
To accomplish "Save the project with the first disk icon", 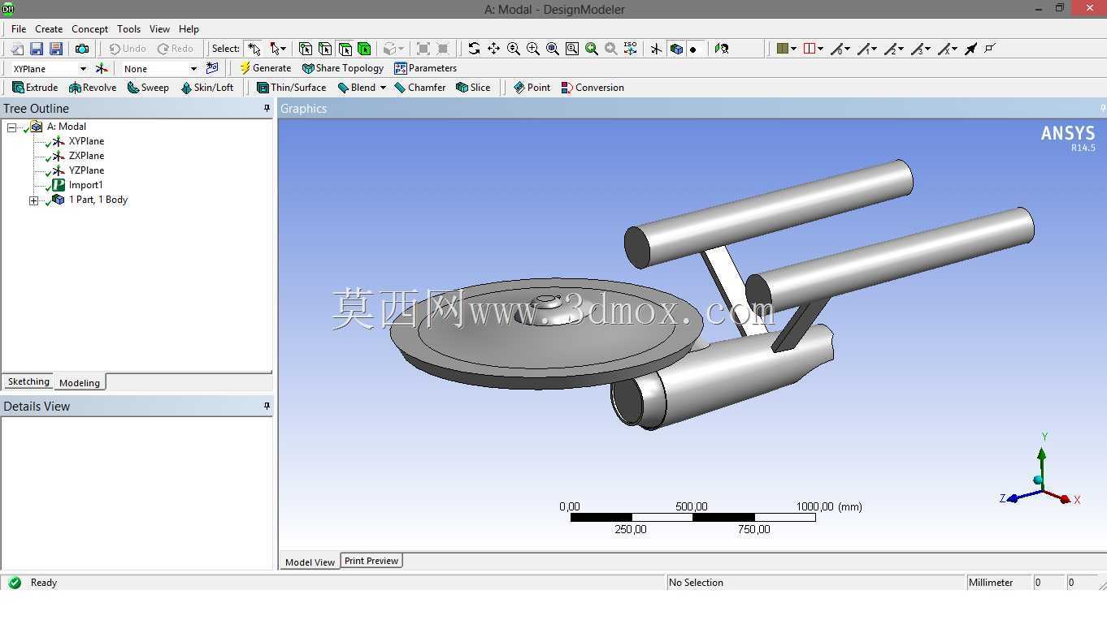I will pos(37,49).
